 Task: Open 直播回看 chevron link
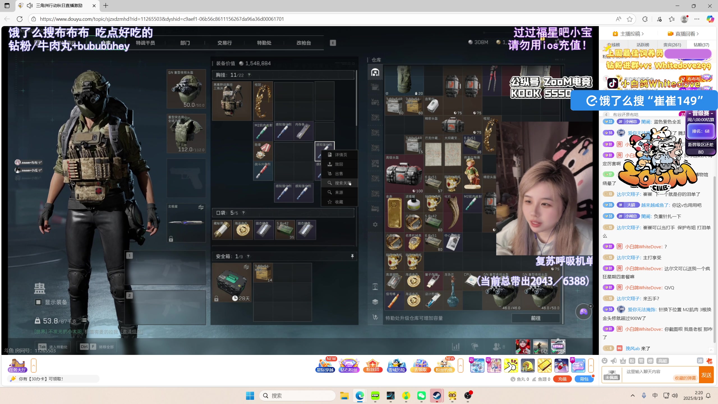click(x=683, y=34)
